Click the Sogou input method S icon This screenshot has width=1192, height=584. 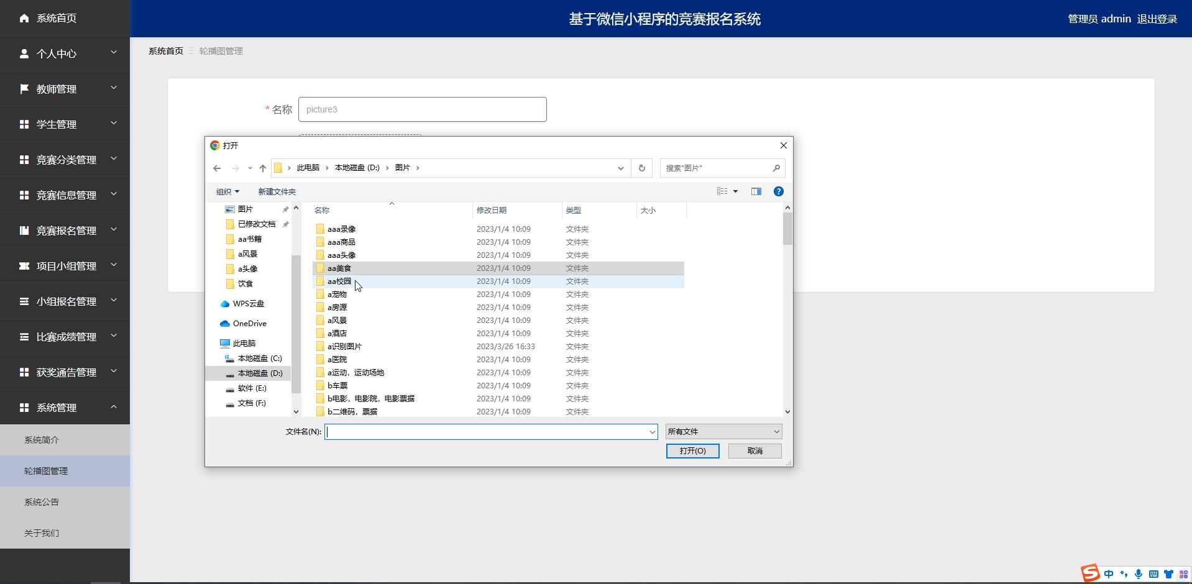click(1090, 573)
